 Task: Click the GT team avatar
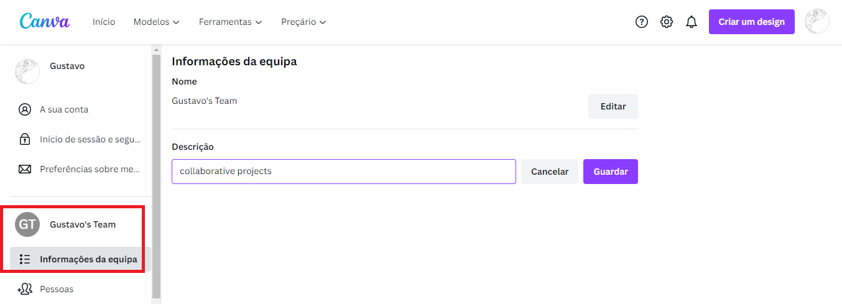click(x=27, y=224)
